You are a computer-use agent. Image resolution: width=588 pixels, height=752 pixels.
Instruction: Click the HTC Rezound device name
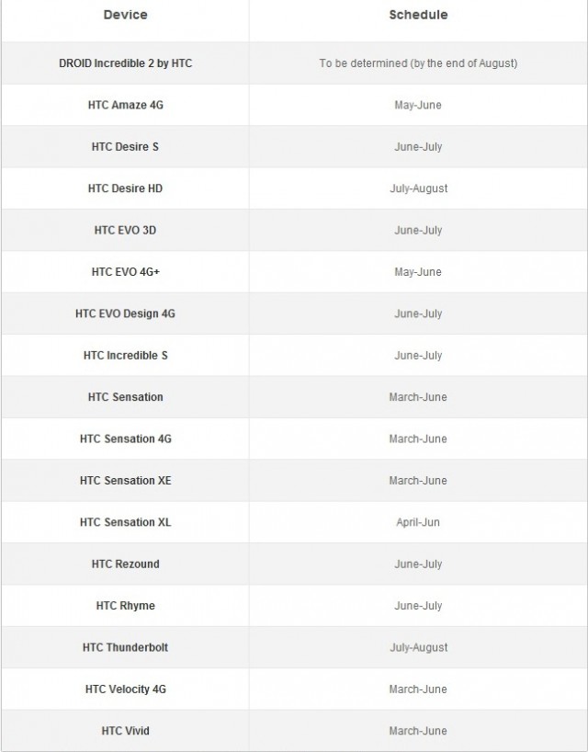pyautogui.click(x=125, y=564)
